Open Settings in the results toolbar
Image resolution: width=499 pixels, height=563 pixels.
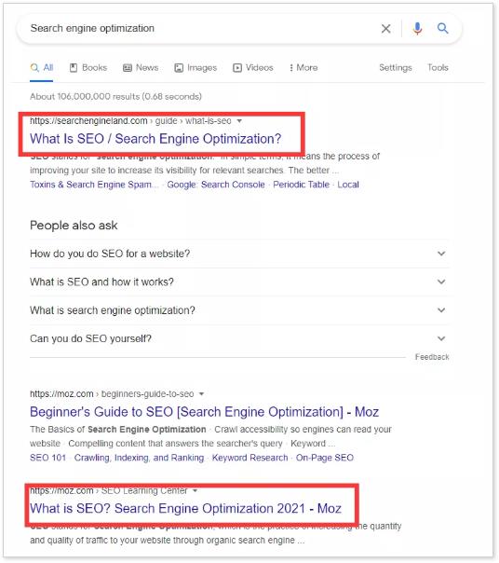coord(396,67)
